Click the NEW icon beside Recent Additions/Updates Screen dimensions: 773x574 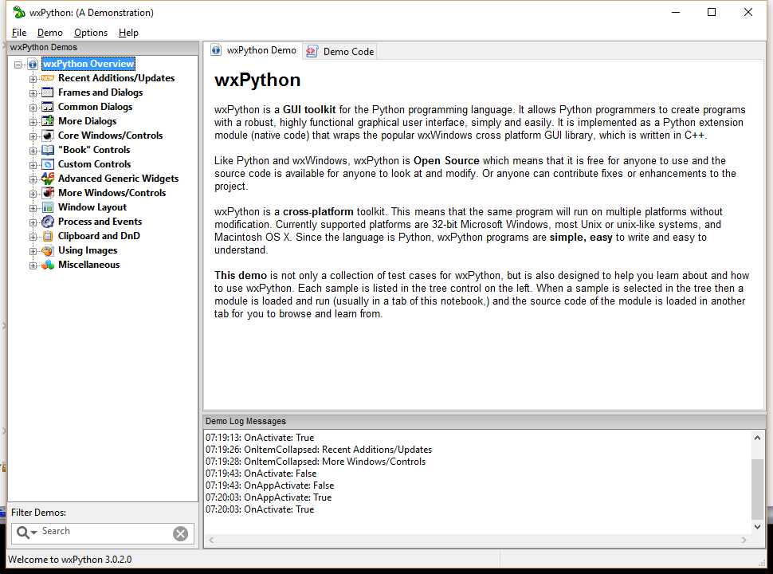(48, 78)
